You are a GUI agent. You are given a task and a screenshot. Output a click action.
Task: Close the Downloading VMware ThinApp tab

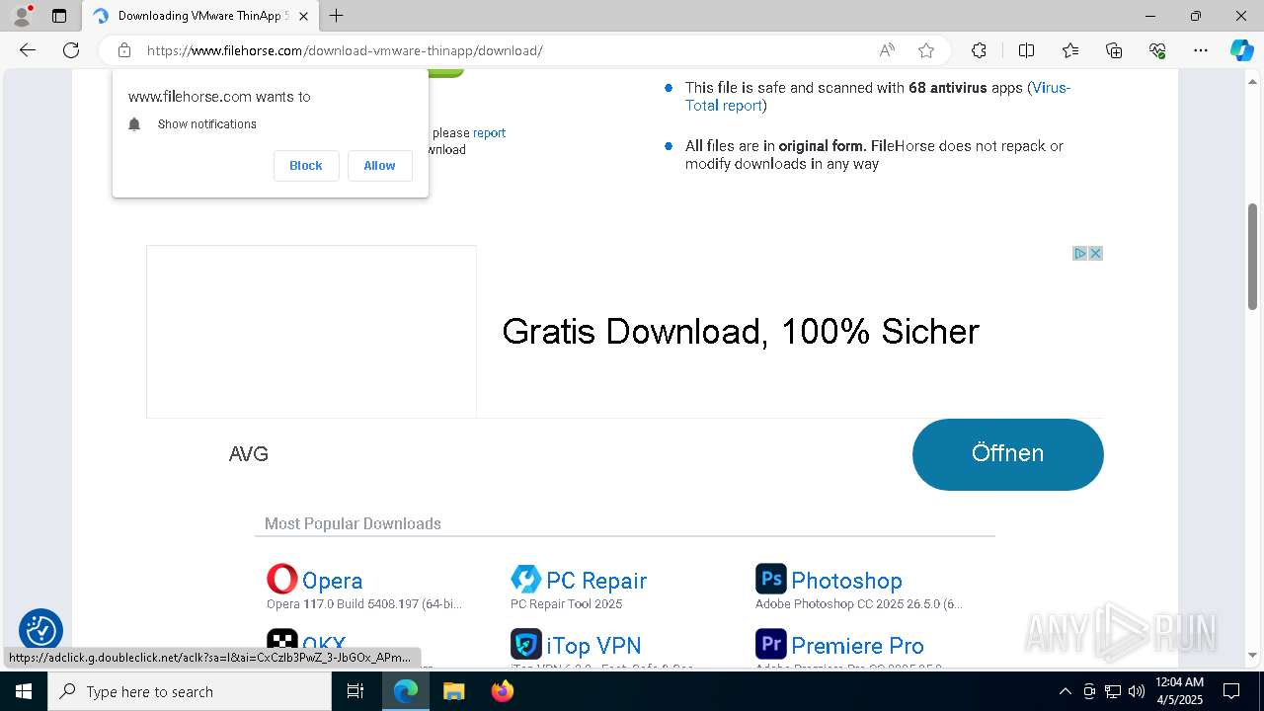tap(303, 16)
